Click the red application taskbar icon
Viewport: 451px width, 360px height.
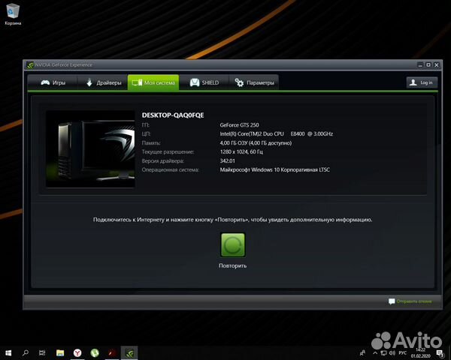coord(112,352)
